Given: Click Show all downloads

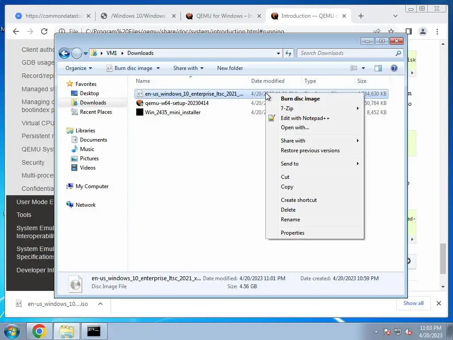Looking at the screenshot, I should click(x=414, y=303).
